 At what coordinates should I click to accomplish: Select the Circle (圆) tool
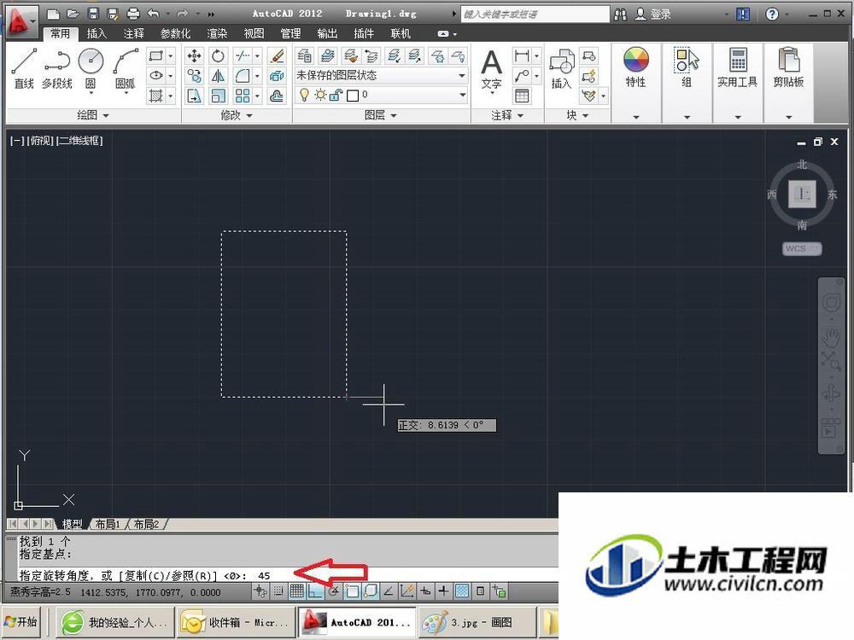tap(91, 67)
